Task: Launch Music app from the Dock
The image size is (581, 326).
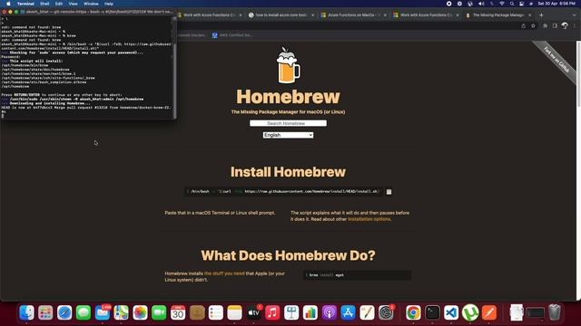Action: pyautogui.click(x=272, y=312)
